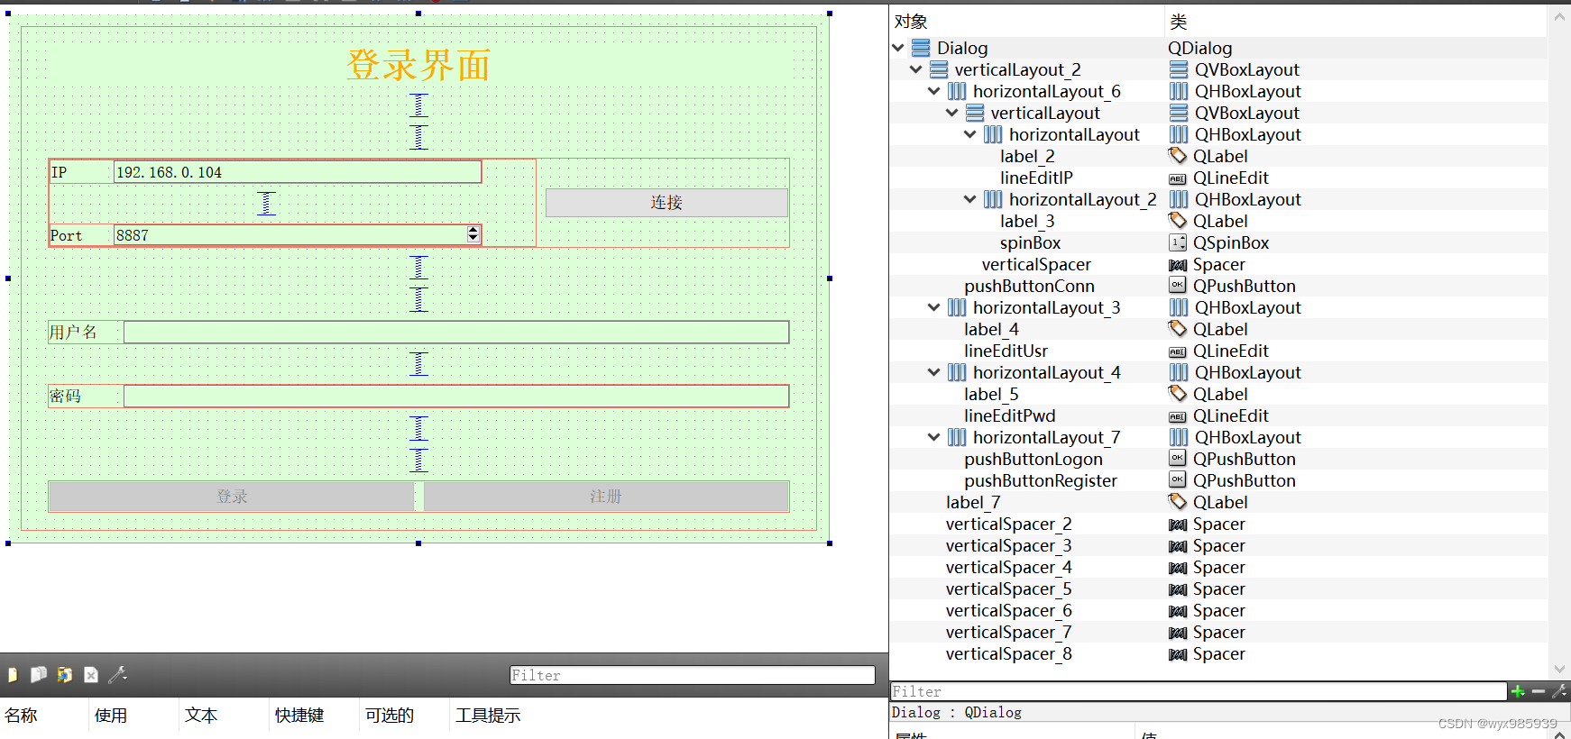Click the minus remove property icon

pyautogui.click(x=1539, y=691)
